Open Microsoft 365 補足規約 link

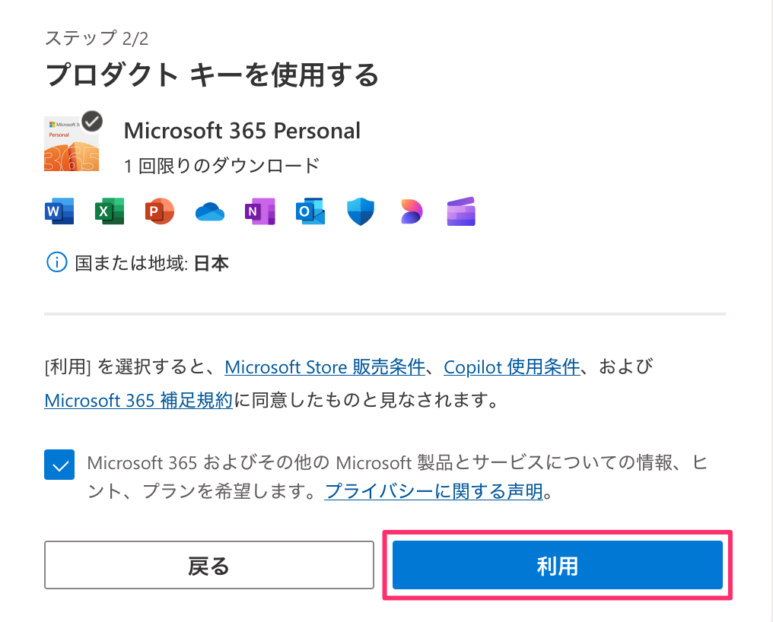click(138, 400)
